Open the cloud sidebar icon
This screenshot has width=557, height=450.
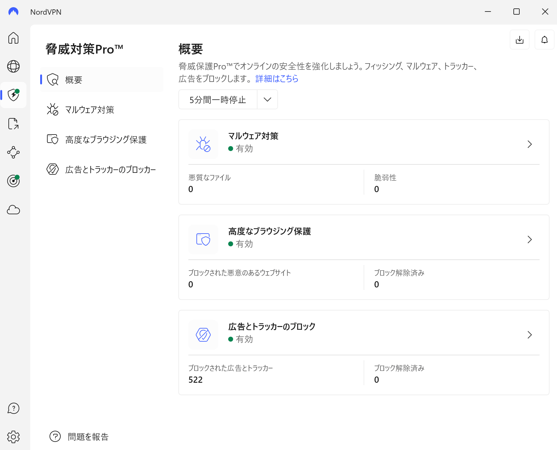point(13,210)
